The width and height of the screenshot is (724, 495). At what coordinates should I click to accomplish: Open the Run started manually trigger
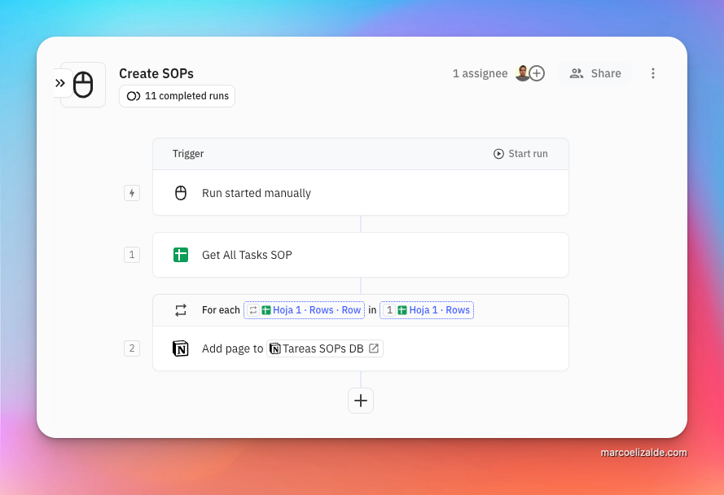click(361, 193)
